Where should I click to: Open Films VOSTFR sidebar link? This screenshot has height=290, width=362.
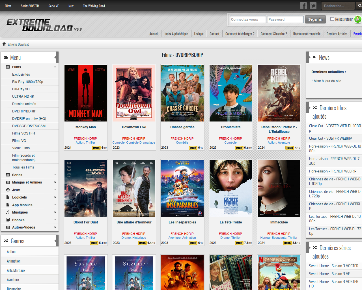coord(23,133)
